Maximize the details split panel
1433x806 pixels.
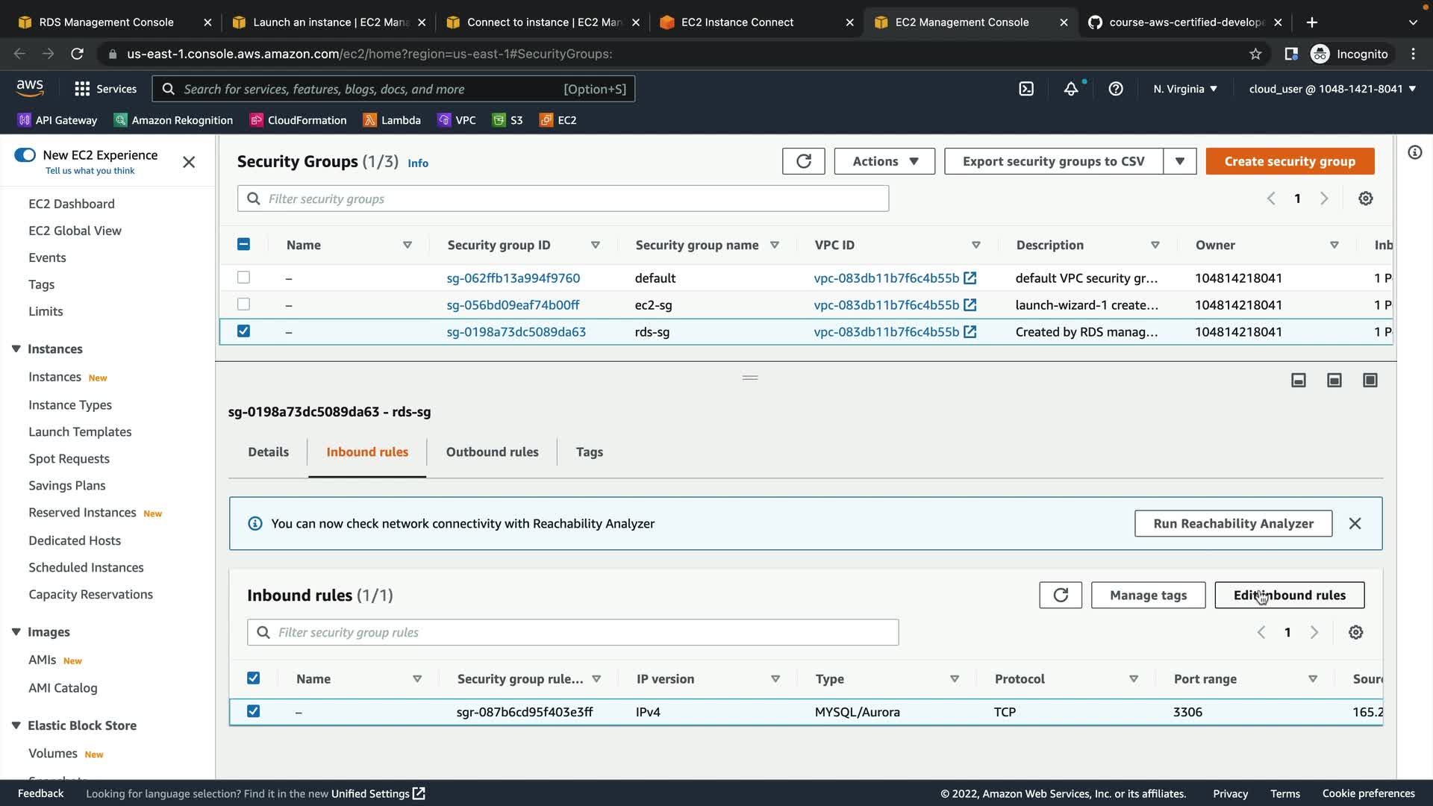tap(1370, 381)
